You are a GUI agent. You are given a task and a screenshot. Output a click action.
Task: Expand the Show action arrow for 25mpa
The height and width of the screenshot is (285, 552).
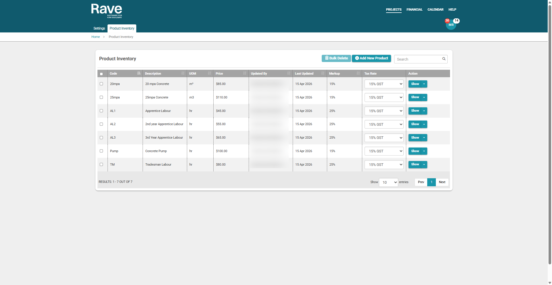pyautogui.click(x=424, y=97)
